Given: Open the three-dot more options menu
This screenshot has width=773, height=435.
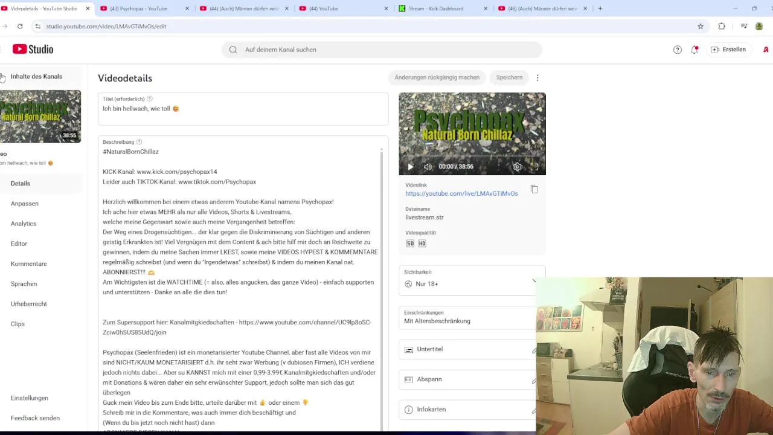Looking at the screenshot, I should pyautogui.click(x=537, y=77).
